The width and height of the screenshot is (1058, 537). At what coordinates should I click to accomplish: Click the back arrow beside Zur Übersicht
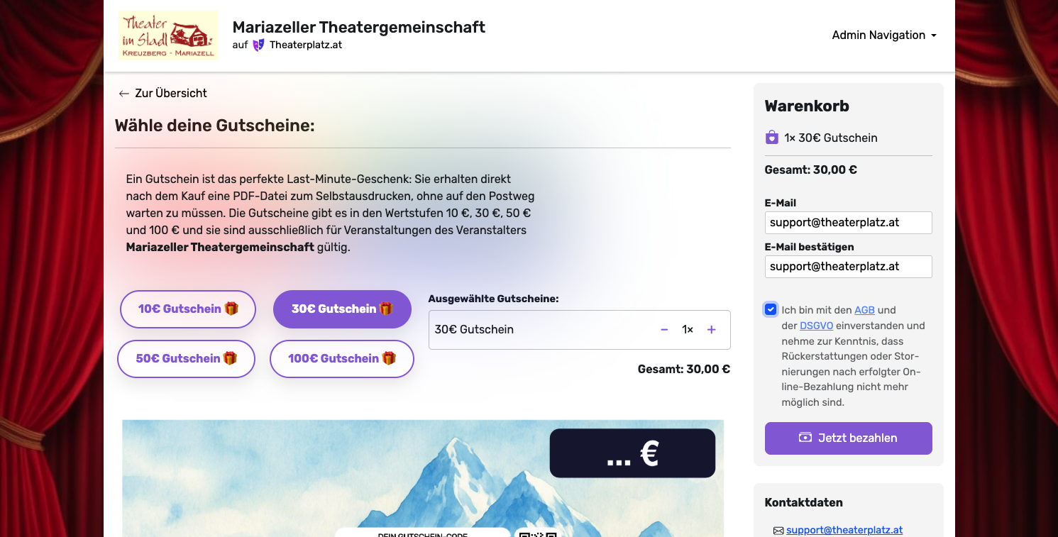point(124,94)
